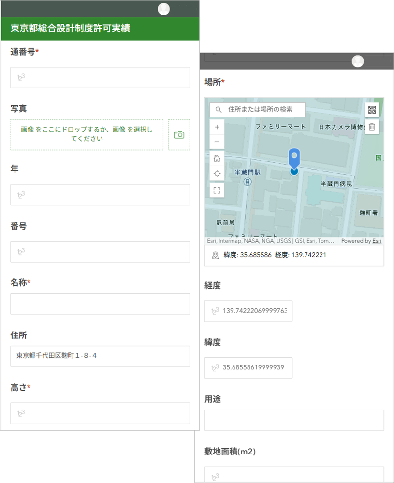Click the 用途 input field

tap(294, 420)
